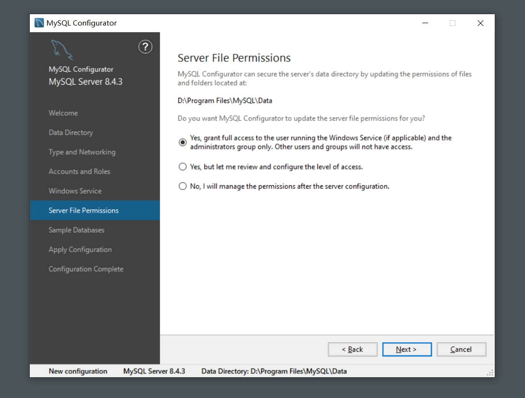
Task: Open Sample Databases step
Action: point(76,230)
